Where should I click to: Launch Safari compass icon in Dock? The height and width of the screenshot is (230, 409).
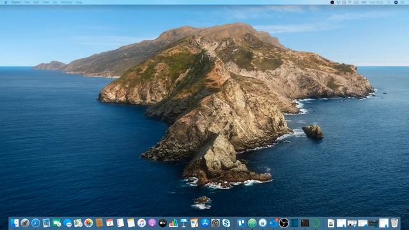click(36, 223)
